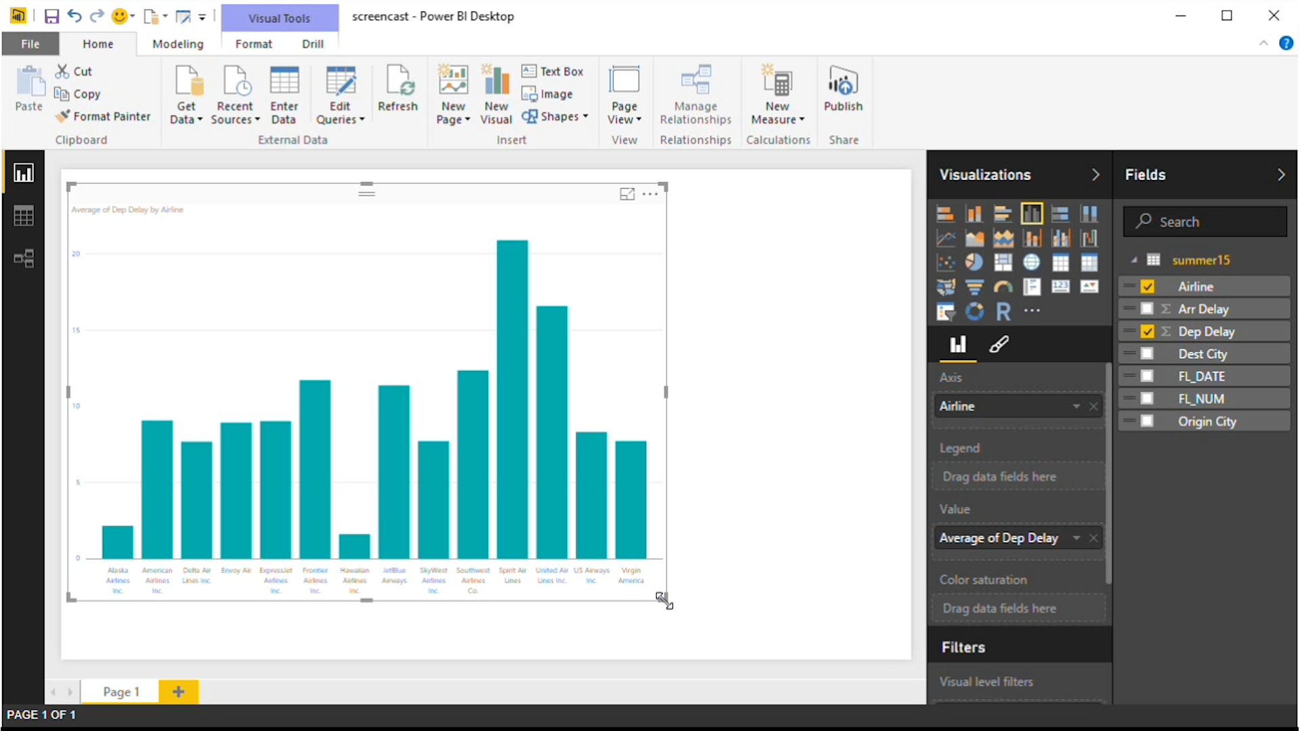Image resolution: width=1300 pixels, height=731 pixels.
Task: Switch to the Format ribbon tab
Action: tap(254, 44)
